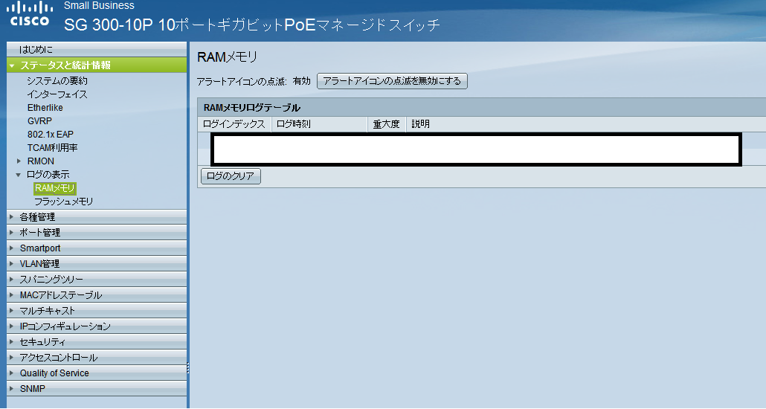Open GVRP statistics page
766x409 pixels.
39,120
